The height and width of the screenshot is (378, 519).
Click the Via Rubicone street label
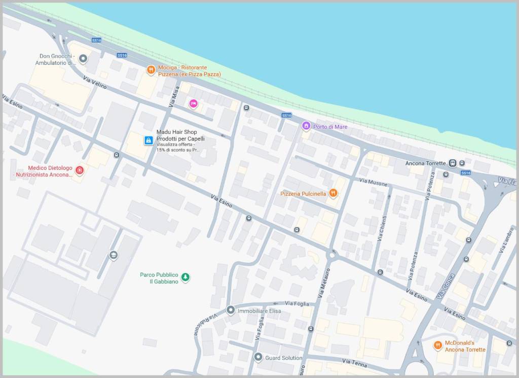point(205,324)
